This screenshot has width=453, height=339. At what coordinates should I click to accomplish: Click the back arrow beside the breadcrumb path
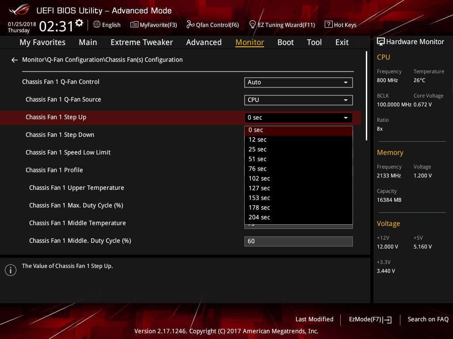[x=15, y=60]
